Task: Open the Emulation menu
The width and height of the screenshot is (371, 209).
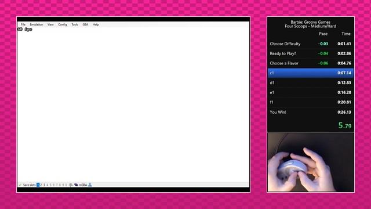Action: [36, 24]
